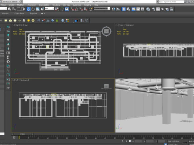Choose the Rectangular Selection Region tool

(19, 9)
